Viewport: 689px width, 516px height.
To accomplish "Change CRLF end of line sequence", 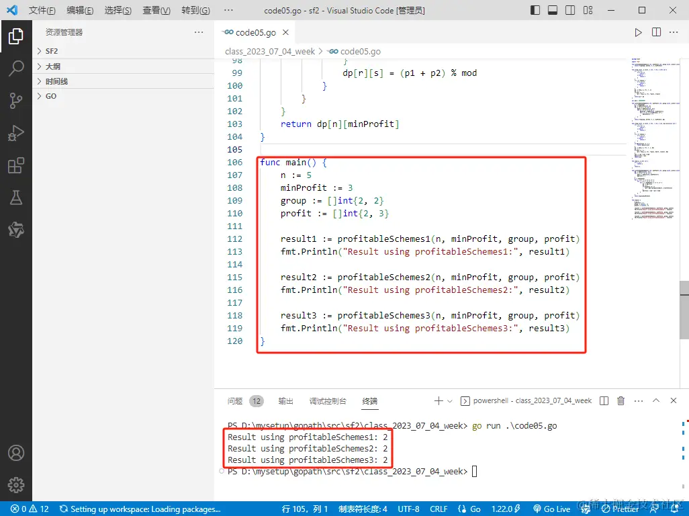I will click(439, 509).
